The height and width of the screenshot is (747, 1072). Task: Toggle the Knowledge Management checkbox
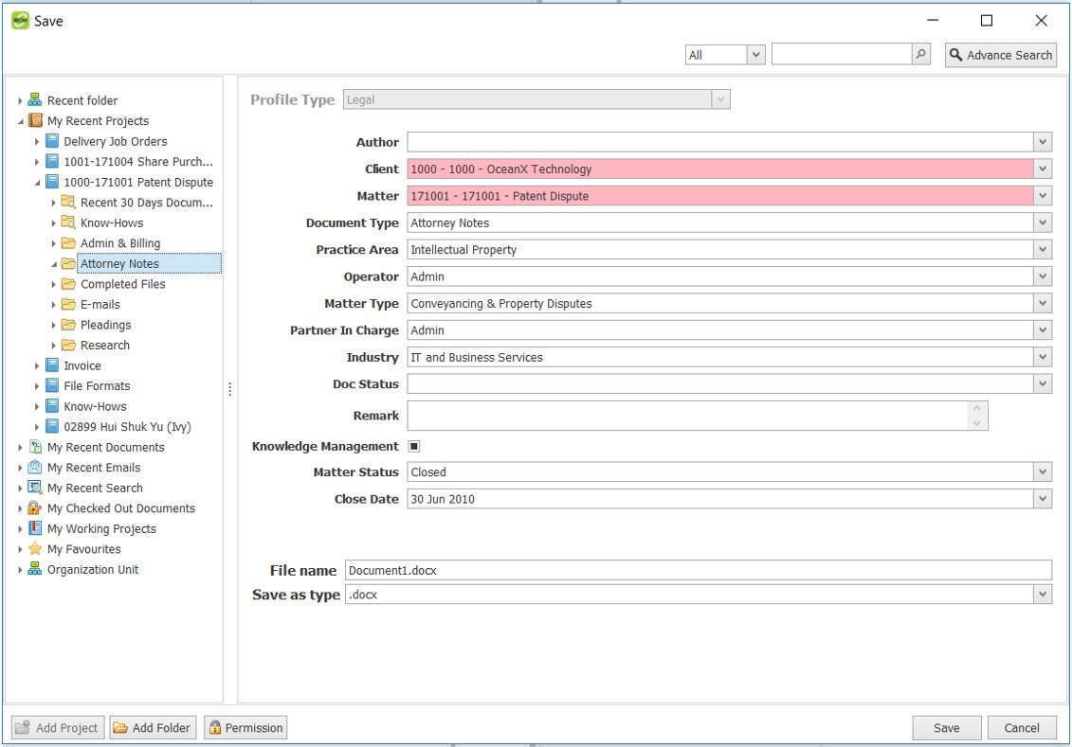(413, 446)
